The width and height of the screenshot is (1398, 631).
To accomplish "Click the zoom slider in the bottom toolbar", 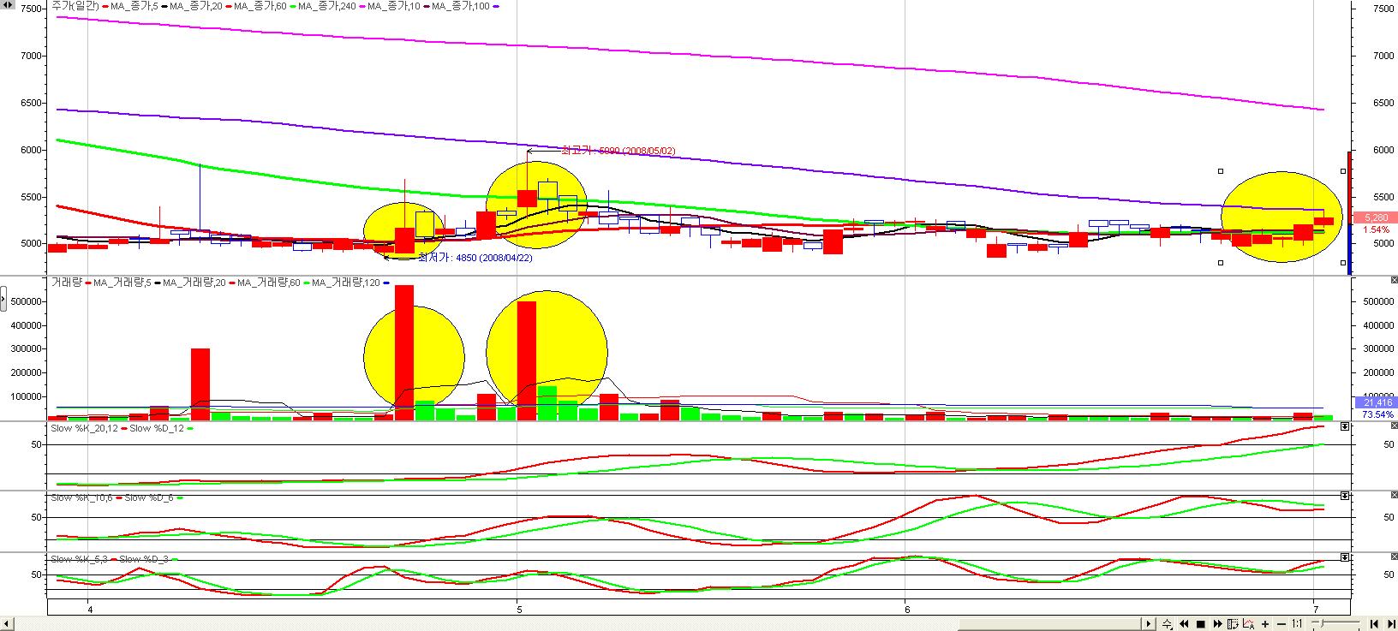I will [x=1335, y=622].
